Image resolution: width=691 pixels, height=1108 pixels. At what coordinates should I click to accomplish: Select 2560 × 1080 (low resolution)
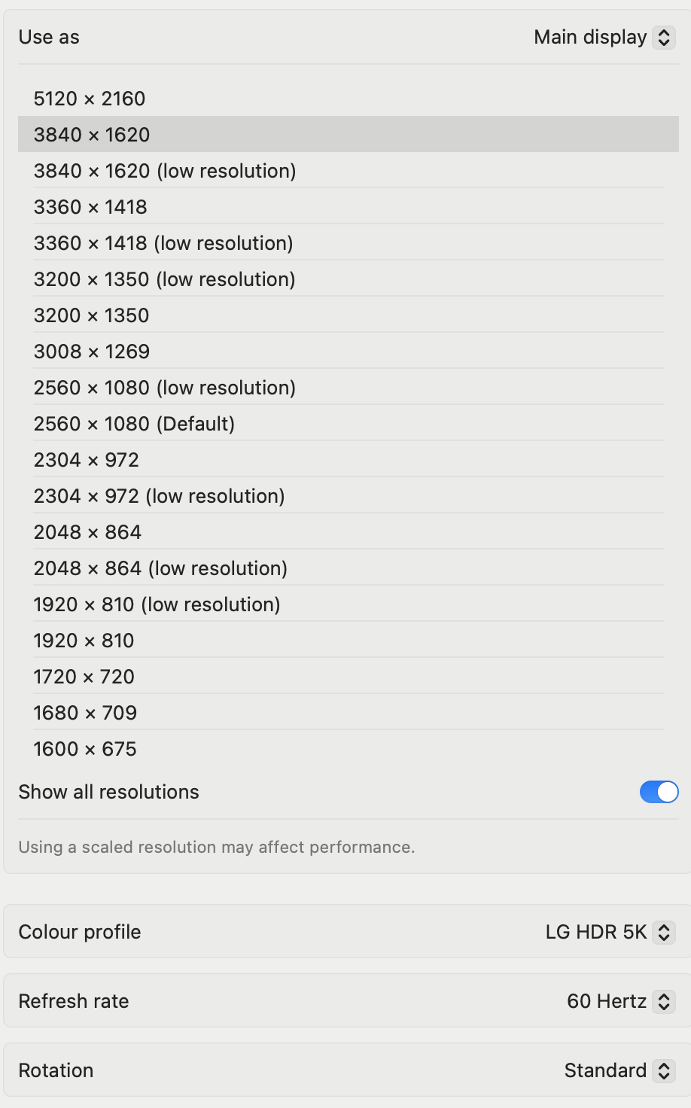tap(164, 388)
